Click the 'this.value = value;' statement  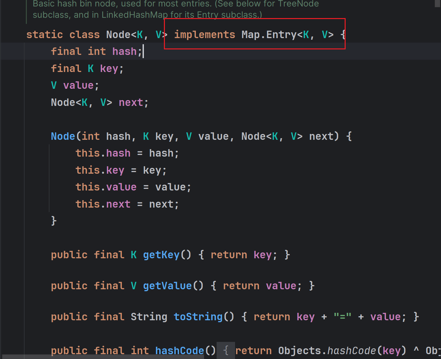pos(134,187)
